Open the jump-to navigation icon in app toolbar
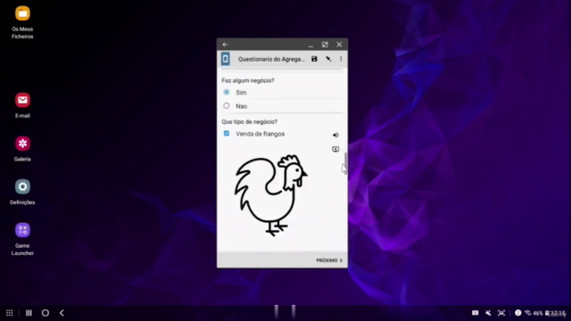Screen dimensions: 571x321 [x=328, y=59]
